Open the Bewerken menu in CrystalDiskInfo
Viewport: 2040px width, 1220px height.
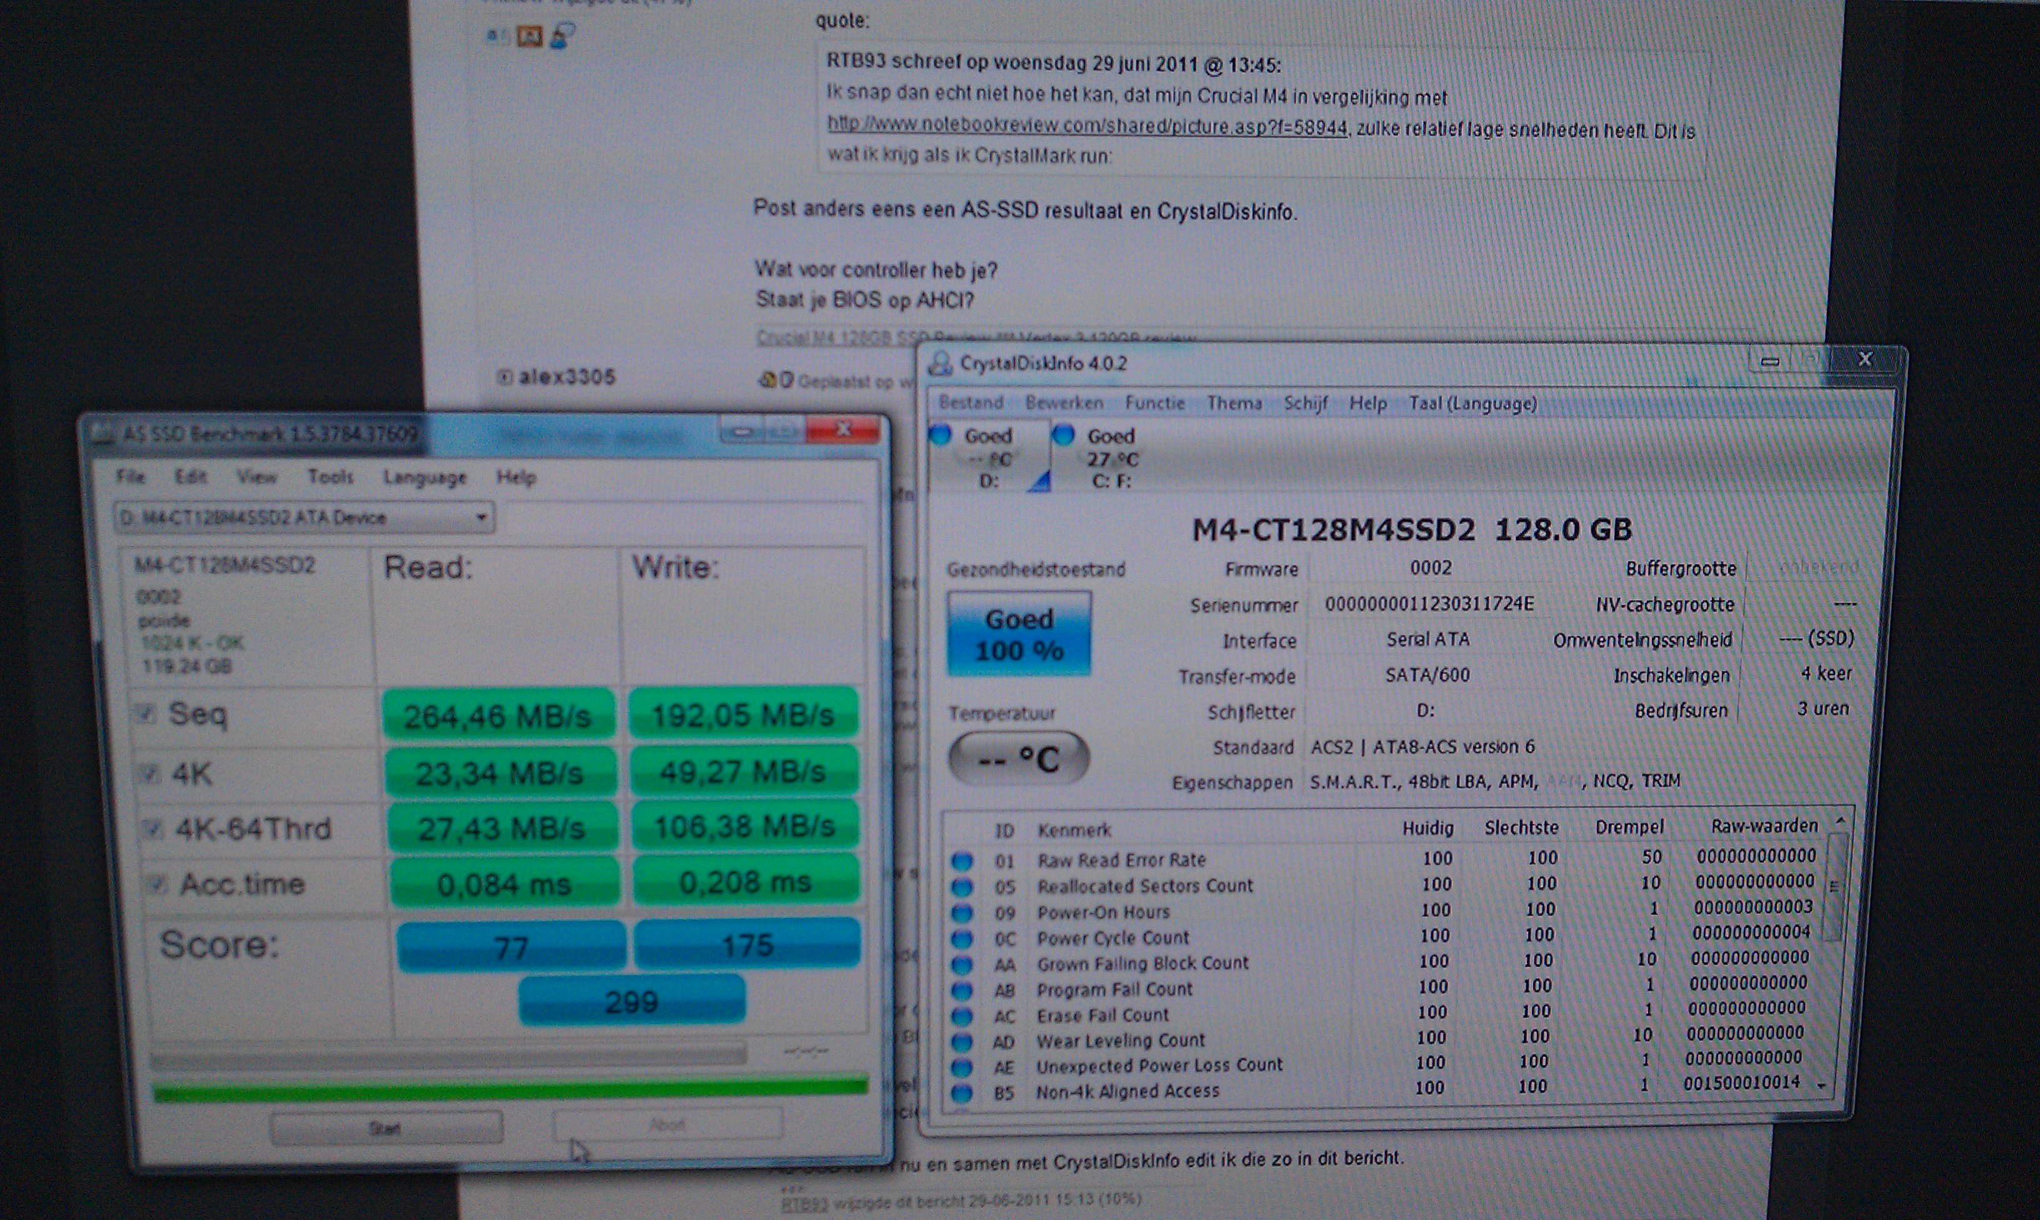[x=1064, y=403]
